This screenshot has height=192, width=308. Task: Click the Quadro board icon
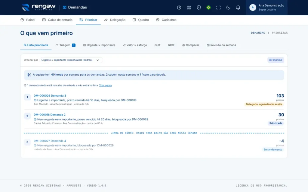(134, 20)
